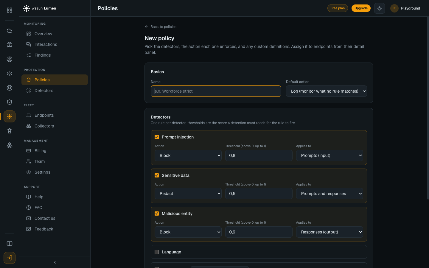Open Findings in the sidebar
This screenshot has height=268, width=429.
pos(55,55)
